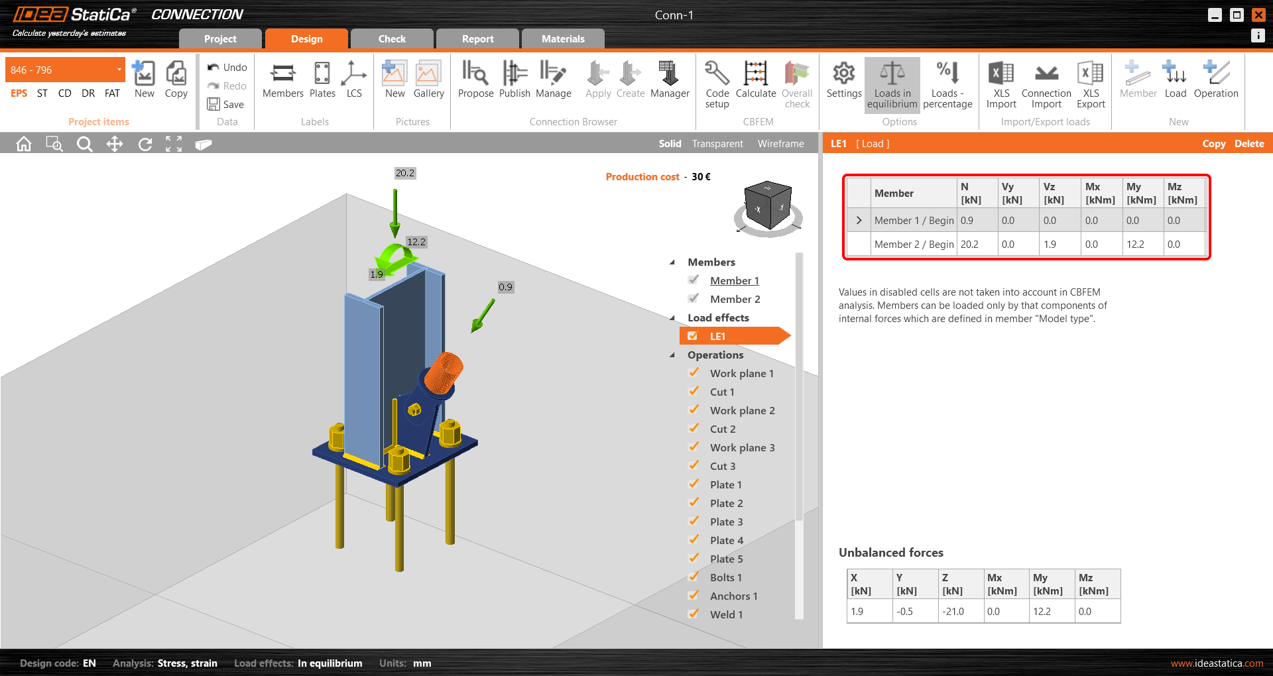Click the Calculate icon in CBFEM group
This screenshot has height=676, width=1273.
pyautogui.click(x=755, y=74)
